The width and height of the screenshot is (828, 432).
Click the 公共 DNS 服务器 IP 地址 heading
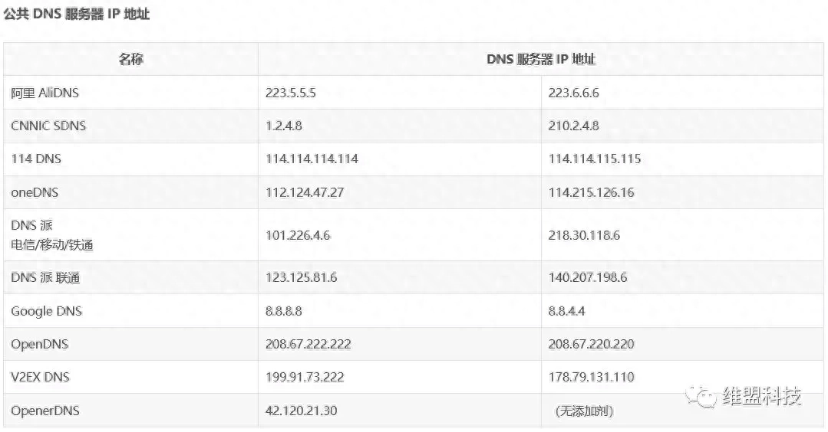tap(77, 15)
